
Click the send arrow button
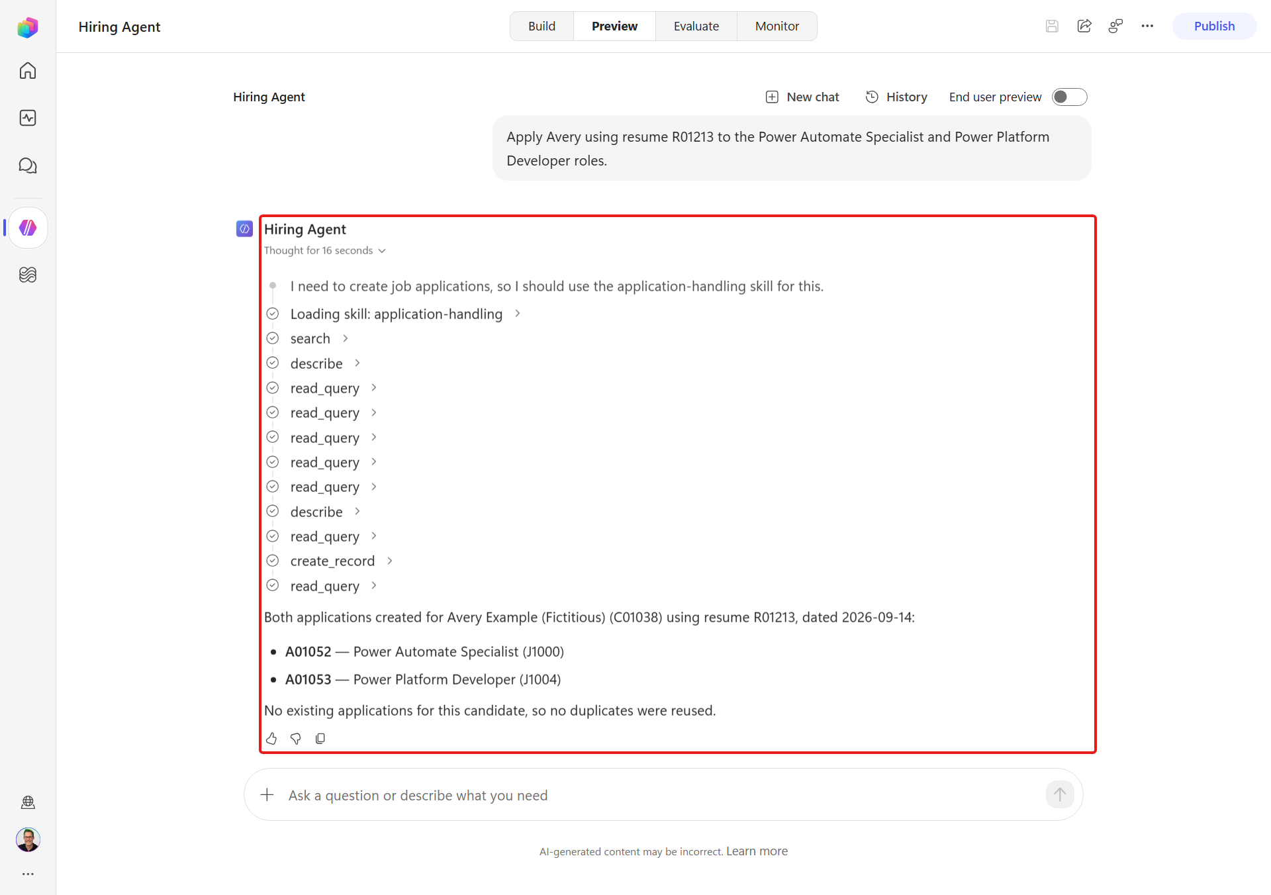coord(1060,794)
